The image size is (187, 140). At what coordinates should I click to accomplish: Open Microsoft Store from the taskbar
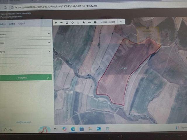pos(82,129)
